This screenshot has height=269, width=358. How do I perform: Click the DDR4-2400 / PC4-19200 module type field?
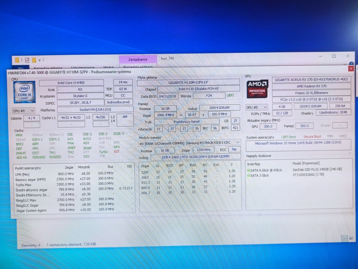196,157
